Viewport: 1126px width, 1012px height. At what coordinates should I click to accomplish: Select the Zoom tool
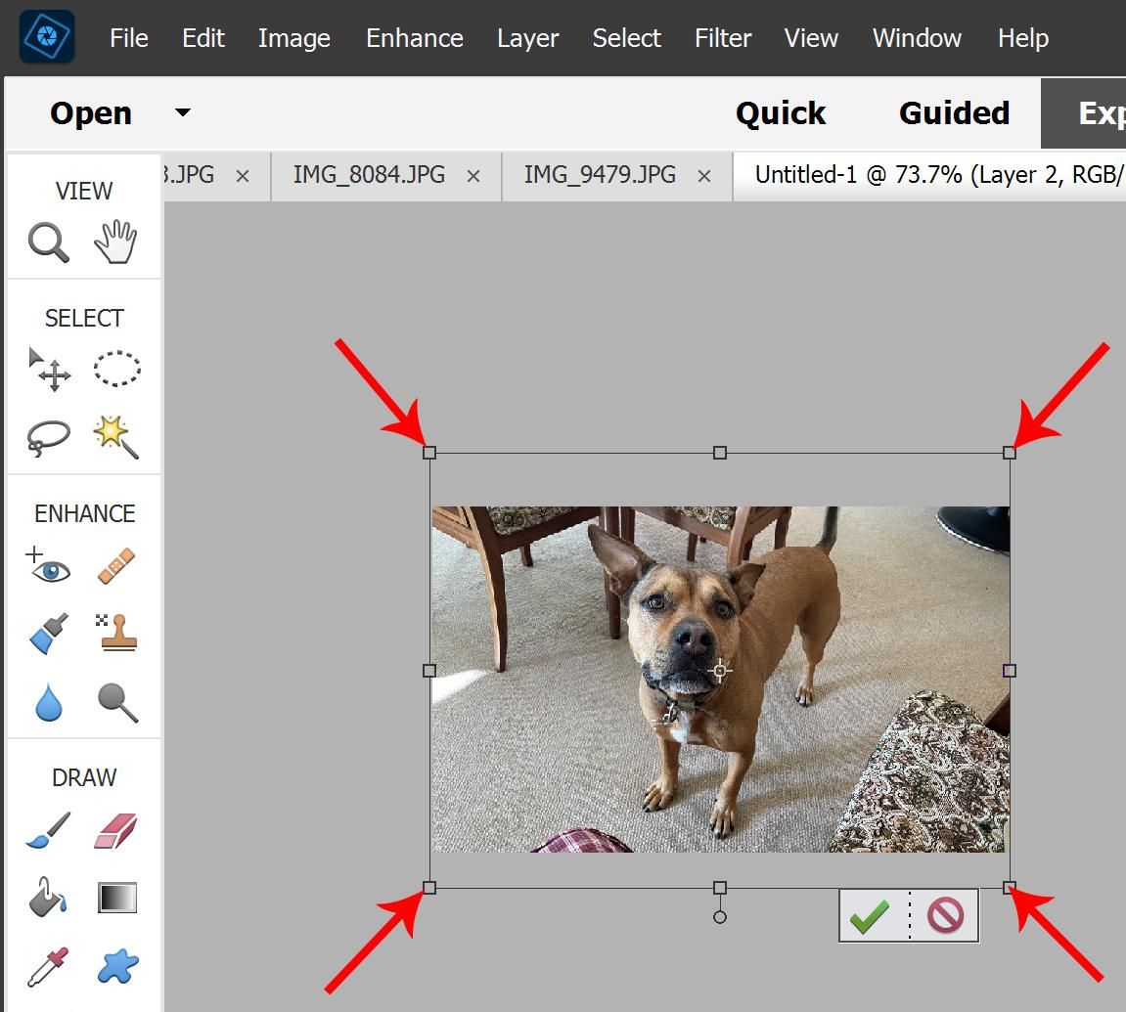47,242
